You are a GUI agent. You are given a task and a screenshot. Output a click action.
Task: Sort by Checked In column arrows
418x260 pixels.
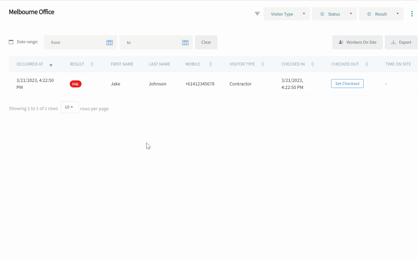pos(312,64)
